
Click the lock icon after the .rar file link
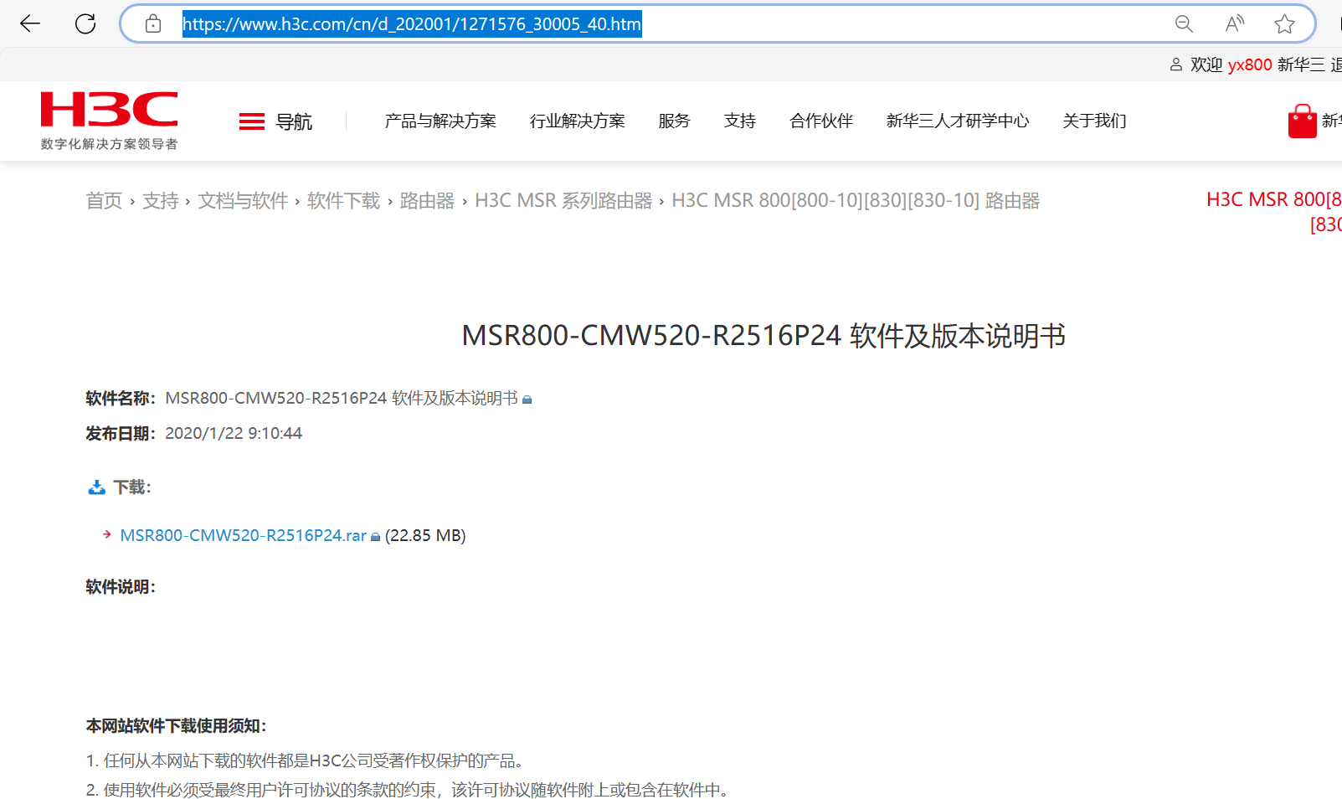376,537
